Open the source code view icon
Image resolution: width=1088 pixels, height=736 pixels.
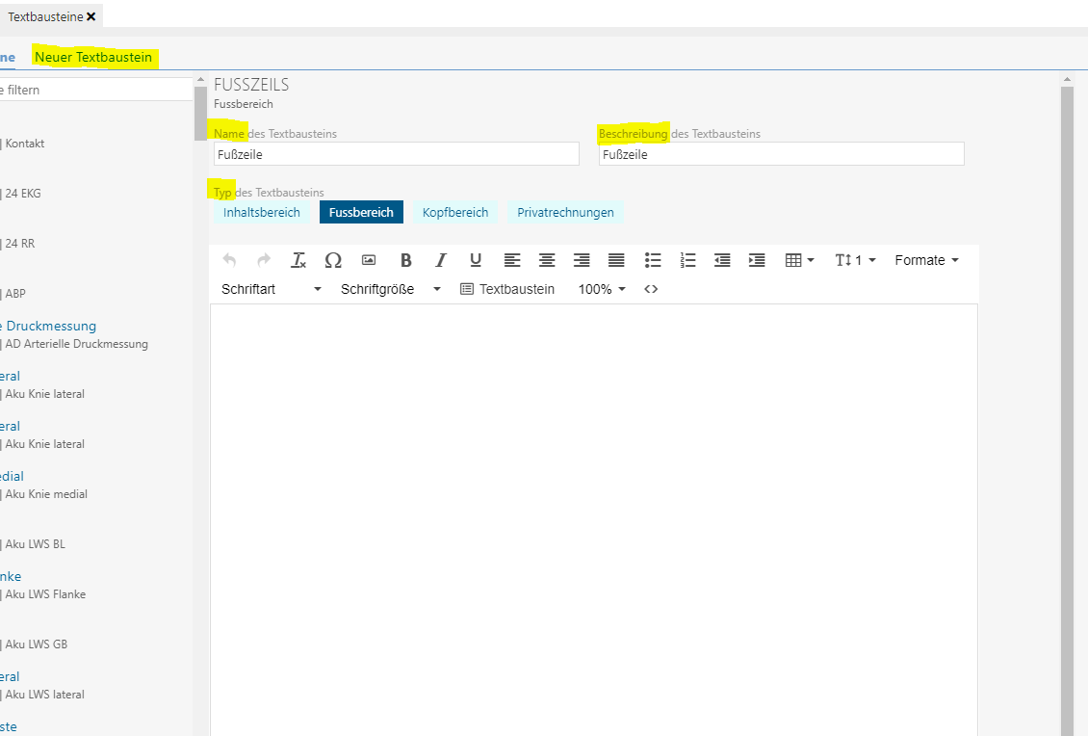(651, 289)
